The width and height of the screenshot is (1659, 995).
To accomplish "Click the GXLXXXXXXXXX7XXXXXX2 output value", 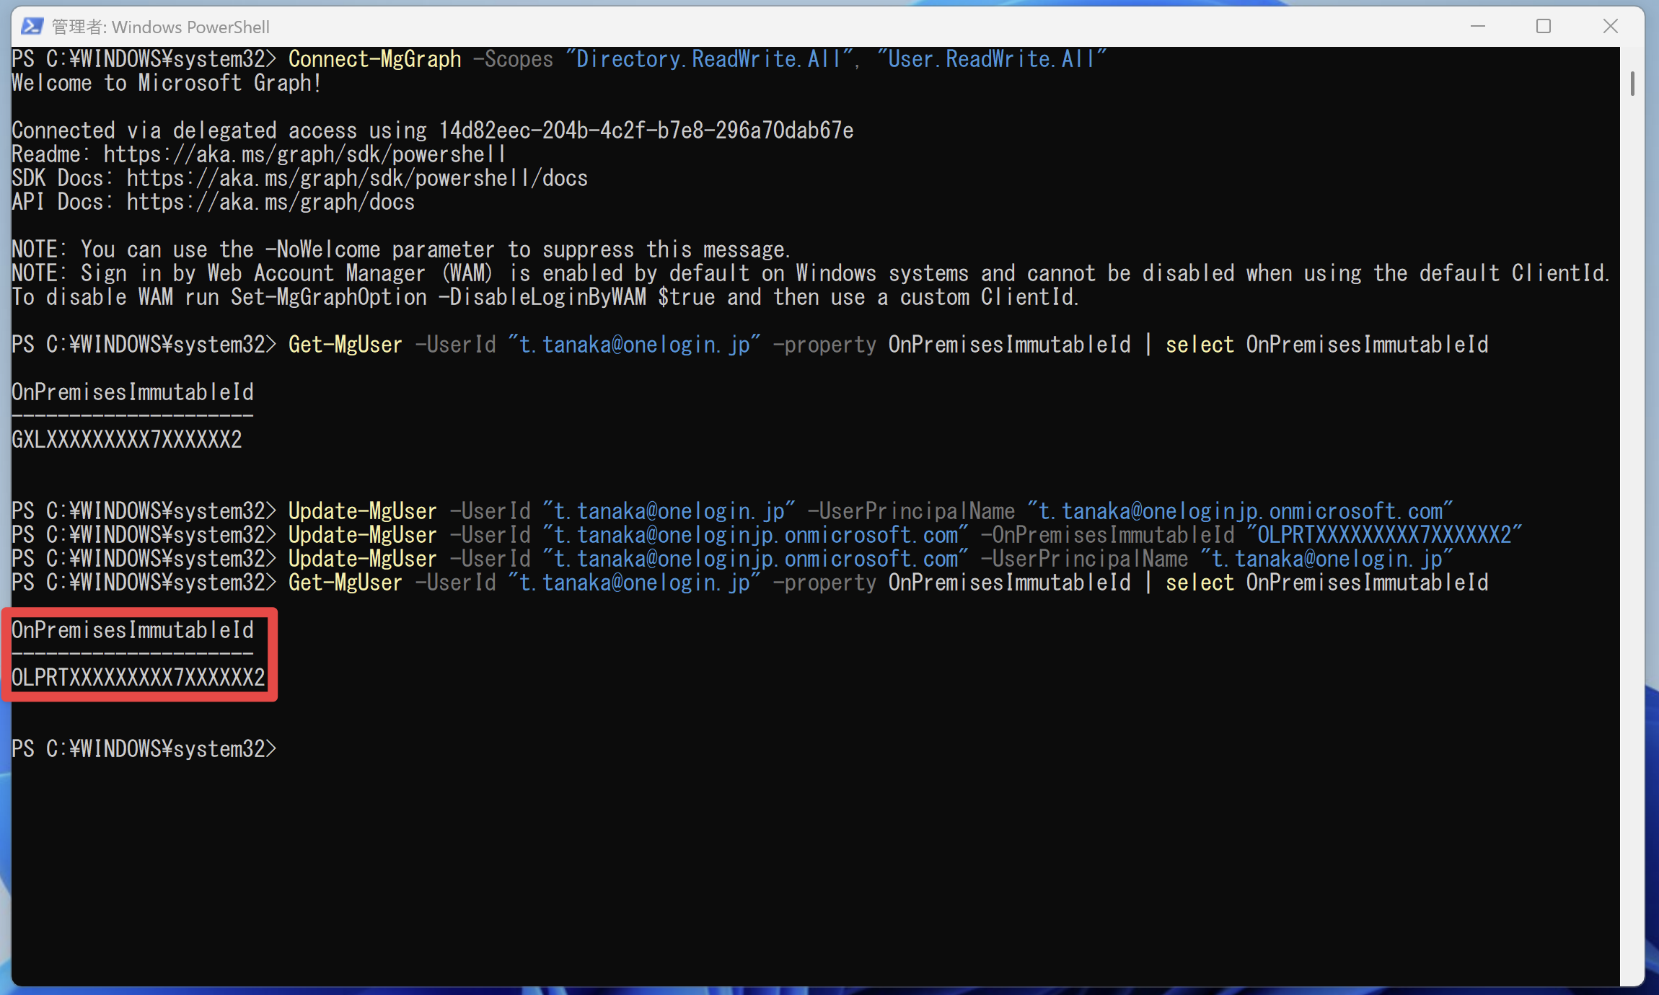I will (x=127, y=440).
